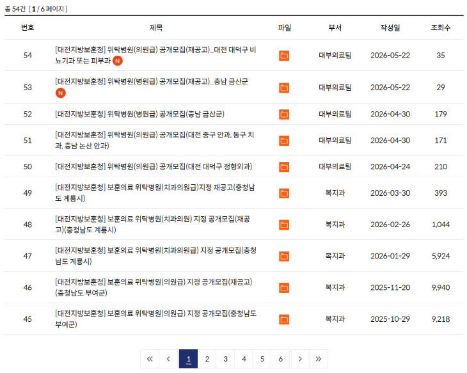Screen dimensions: 467x373
Task: Open the file attachment icon for post 53
Action: coord(284,88)
